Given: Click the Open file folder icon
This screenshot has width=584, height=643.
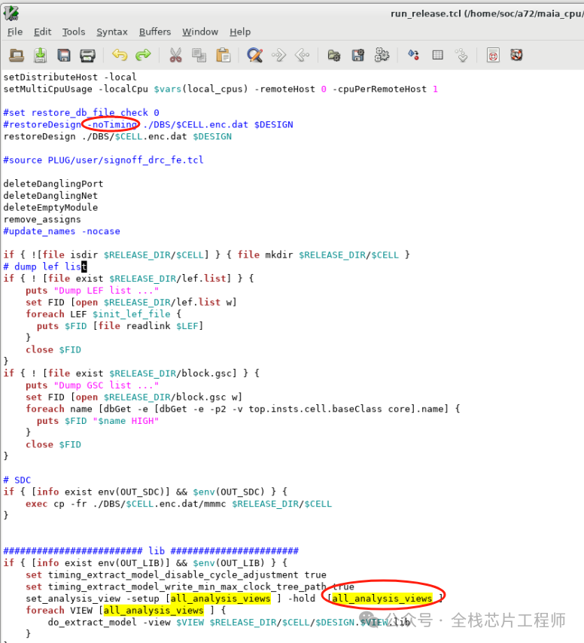Looking at the screenshot, I should tap(17, 55).
